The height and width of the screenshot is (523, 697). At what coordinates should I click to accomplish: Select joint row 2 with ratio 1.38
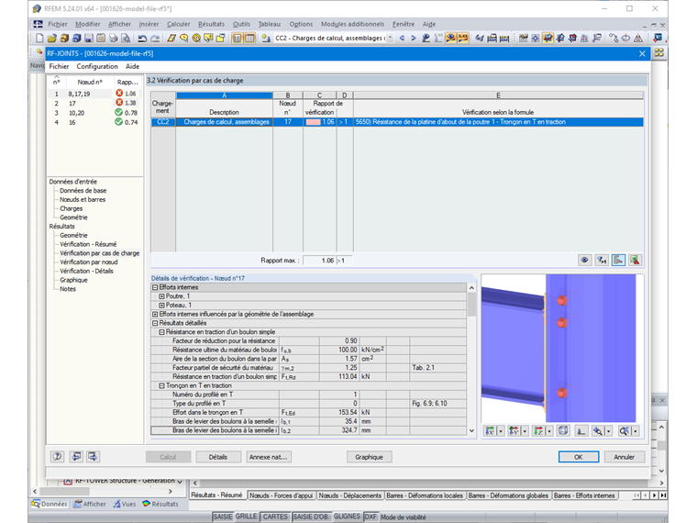(x=95, y=103)
